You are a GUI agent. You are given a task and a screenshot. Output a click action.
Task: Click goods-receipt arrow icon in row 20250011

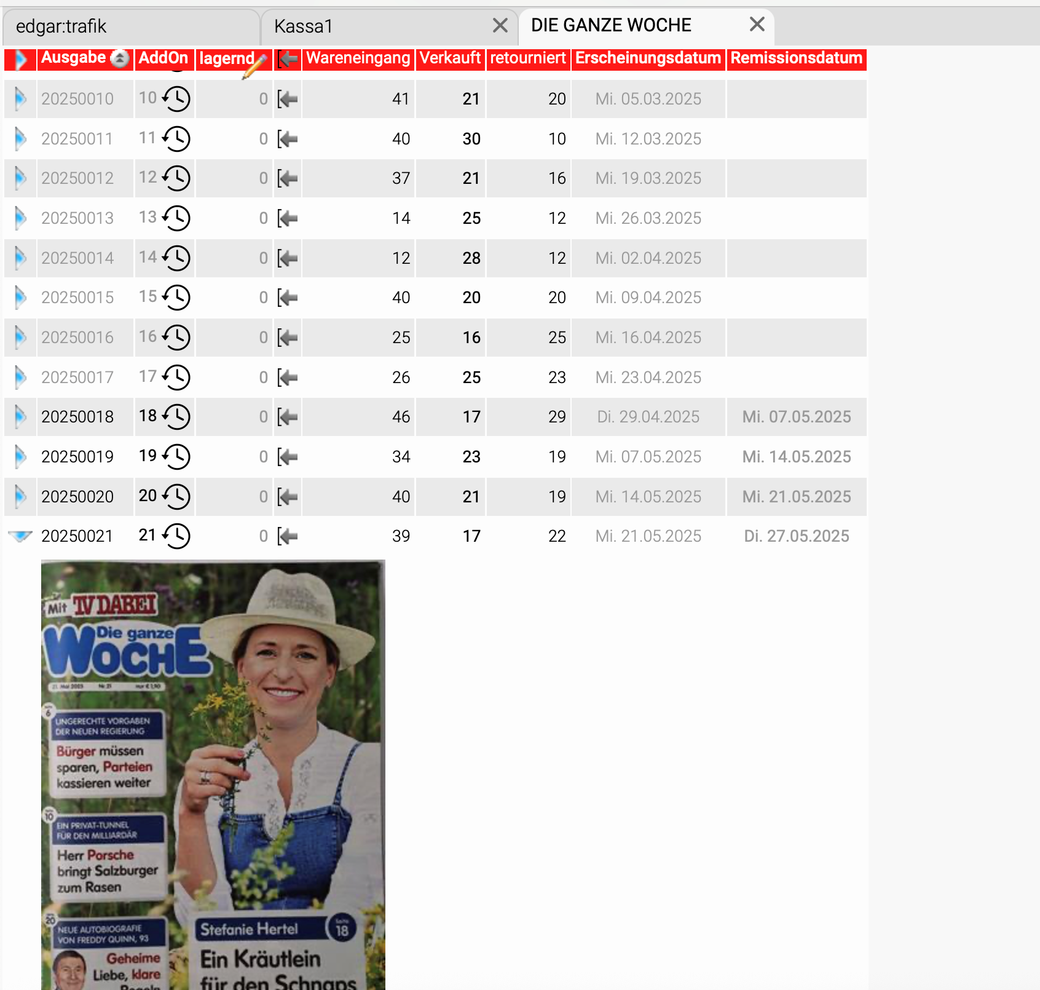[288, 139]
